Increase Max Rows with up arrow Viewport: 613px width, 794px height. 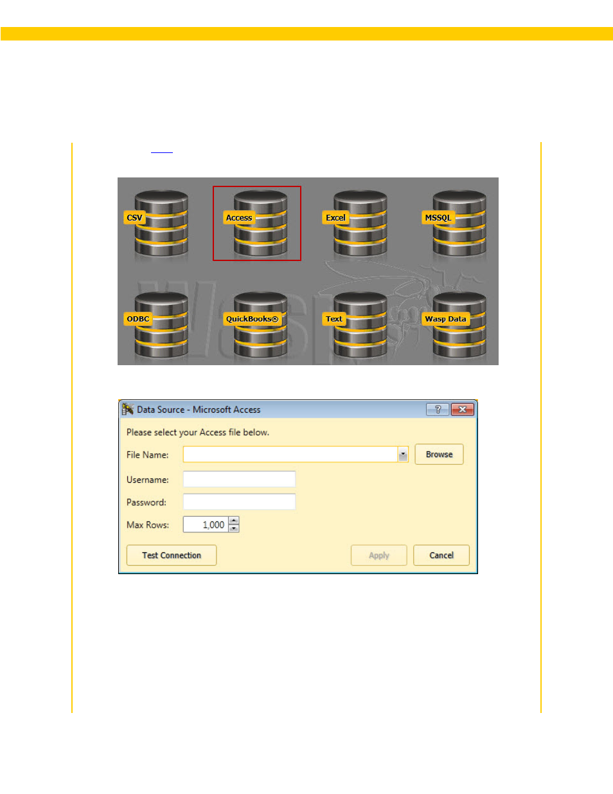coord(234,521)
